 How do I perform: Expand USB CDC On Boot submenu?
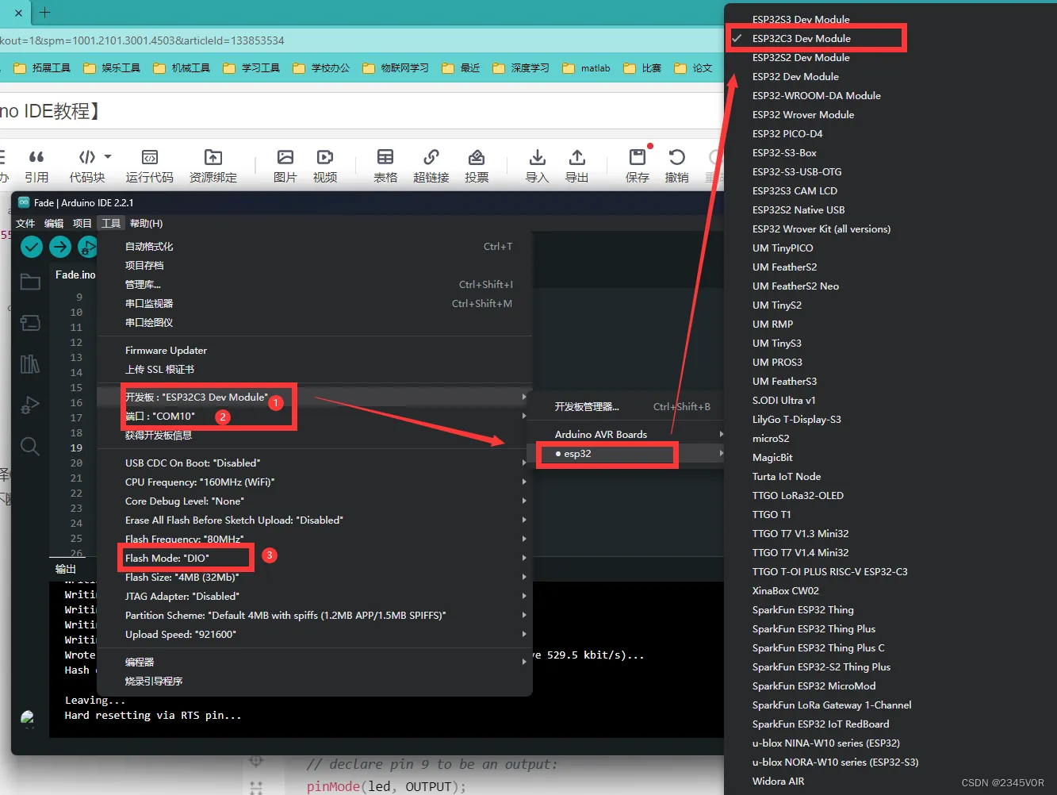[x=314, y=463]
